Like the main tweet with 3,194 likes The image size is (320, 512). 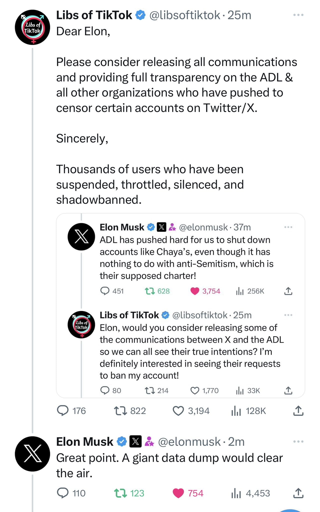coord(178,411)
